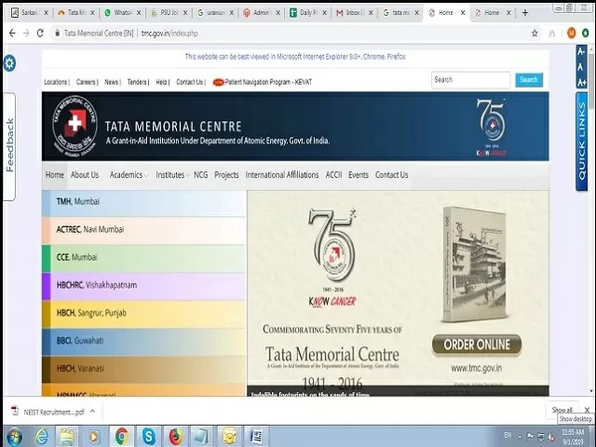Open Skype from the taskbar
This screenshot has width=596, height=447.
click(148, 436)
